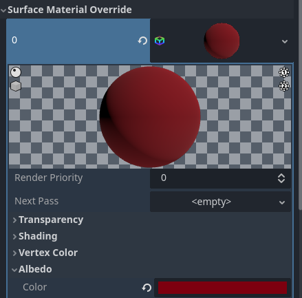Open the material resource dropdown arrow
This screenshot has width=302, height=298.
pyautogui.click(x=285, y=41)
